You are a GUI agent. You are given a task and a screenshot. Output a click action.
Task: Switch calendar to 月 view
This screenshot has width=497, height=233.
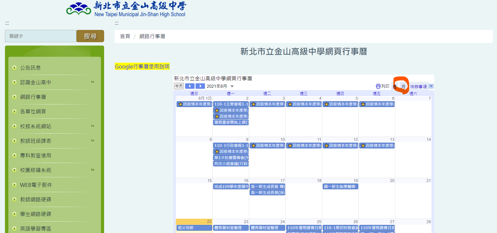tap(403, 86)
